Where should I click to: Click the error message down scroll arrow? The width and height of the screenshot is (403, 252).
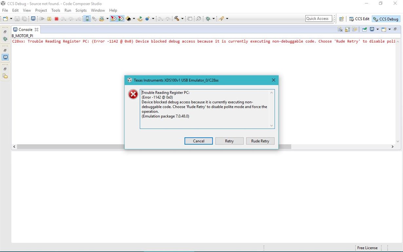click(x=271, y=125)
